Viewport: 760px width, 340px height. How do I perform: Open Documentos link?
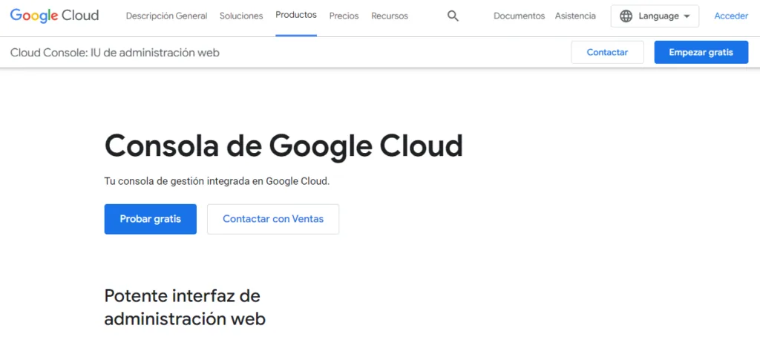point(519,16)
